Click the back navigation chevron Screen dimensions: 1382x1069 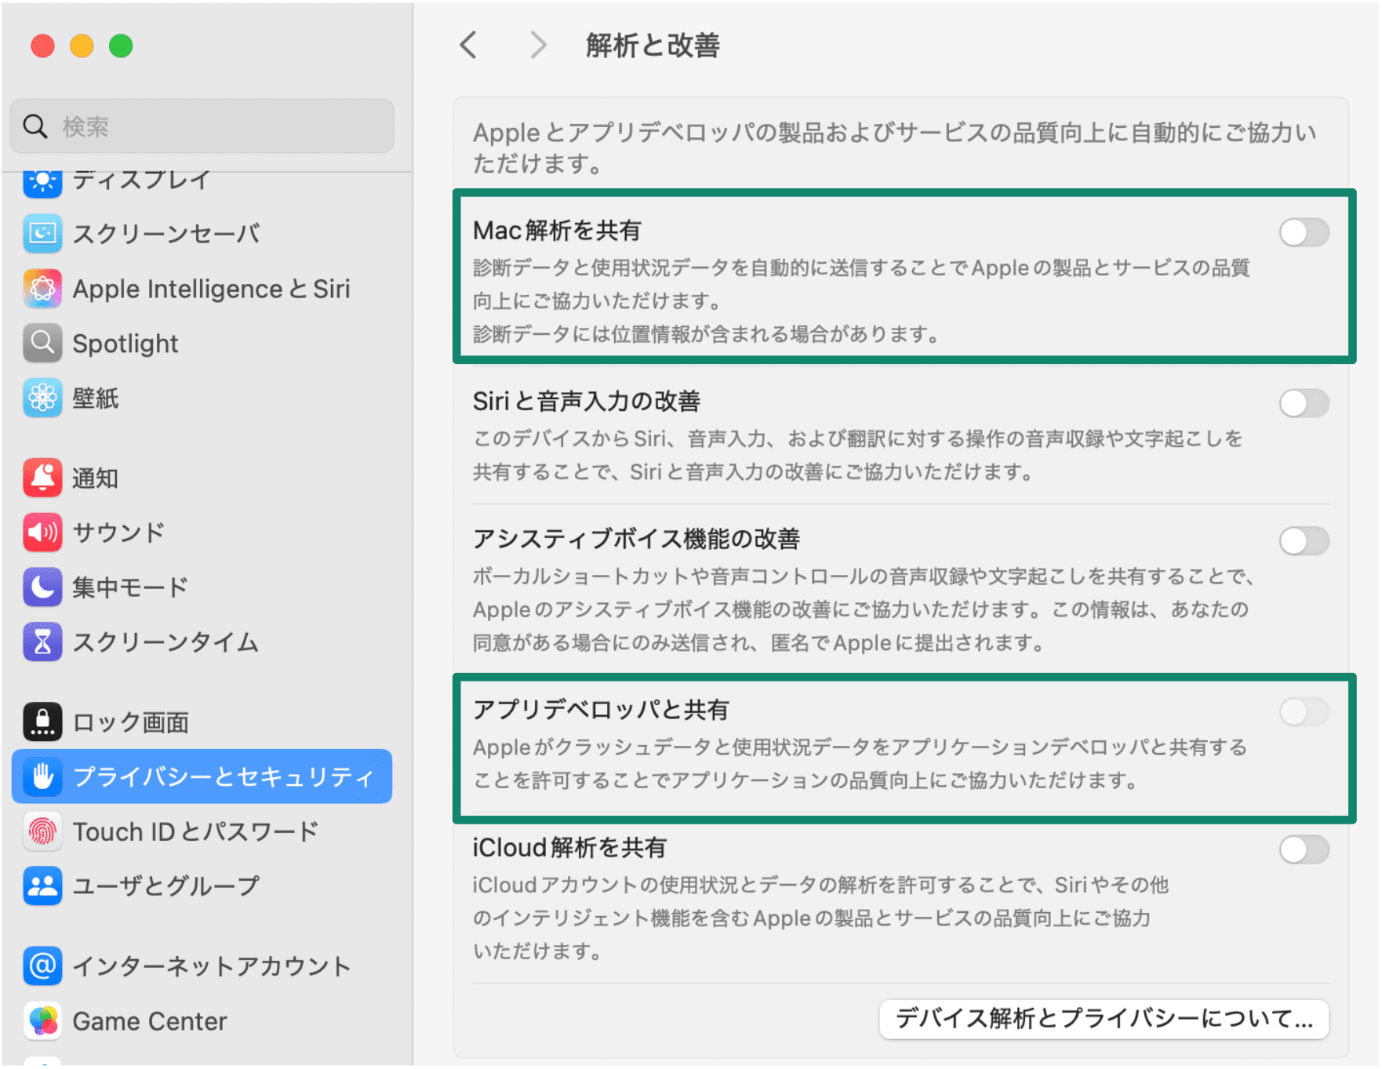(468, 45)
